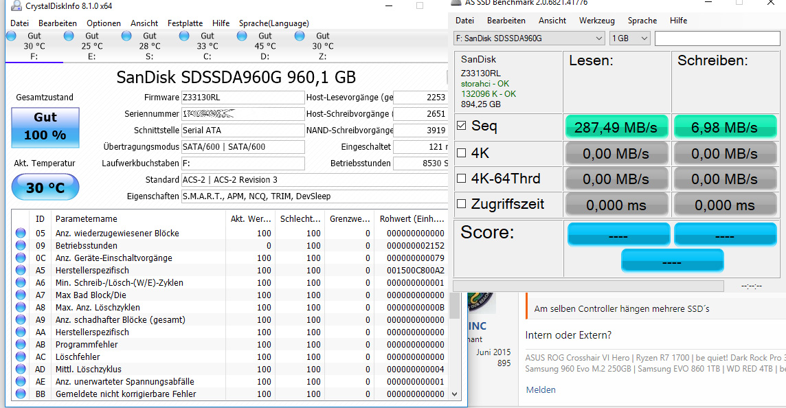Select drive Z: status circle icon
786x408 pixels.
pos(300,36)
